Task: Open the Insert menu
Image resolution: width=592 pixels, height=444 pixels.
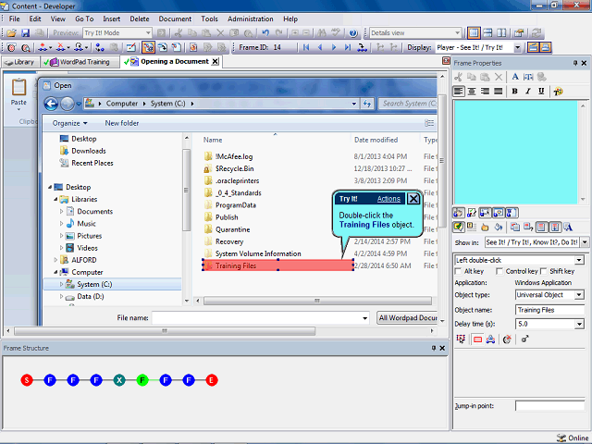Action: (111, 18)
